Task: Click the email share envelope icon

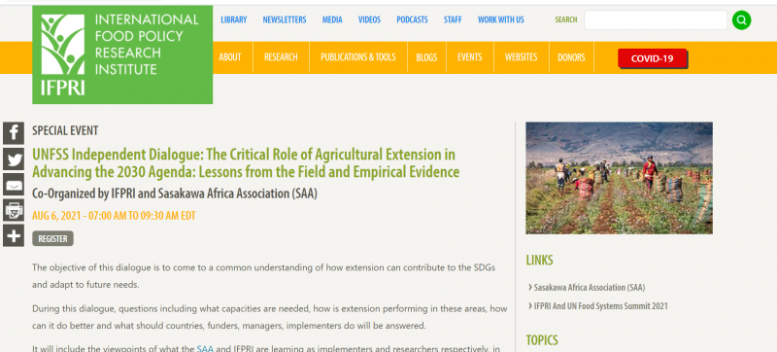Action: pos(14,185)
